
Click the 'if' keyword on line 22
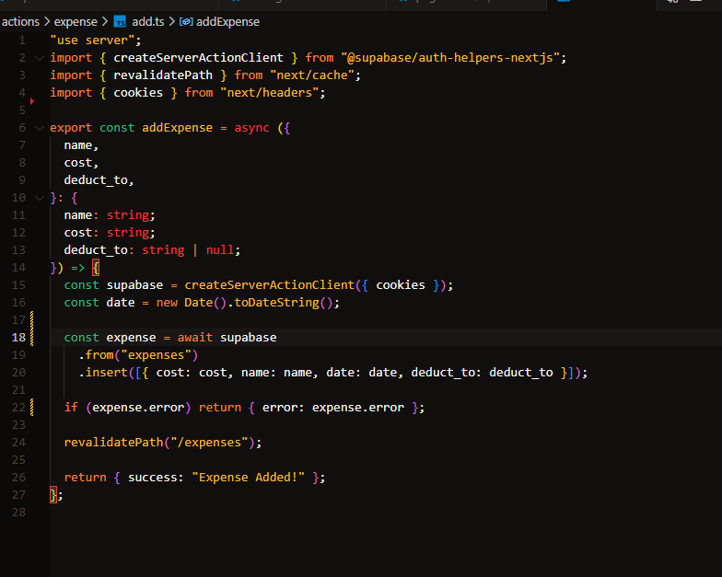tap(71, 407)
